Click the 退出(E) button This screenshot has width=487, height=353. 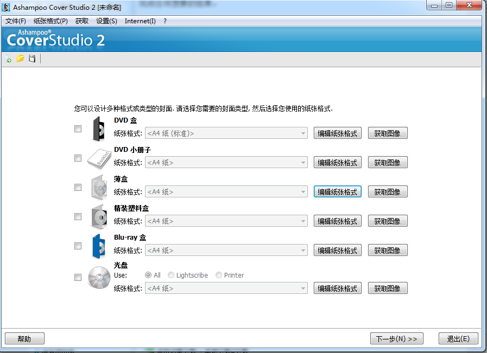pos(458,338)
